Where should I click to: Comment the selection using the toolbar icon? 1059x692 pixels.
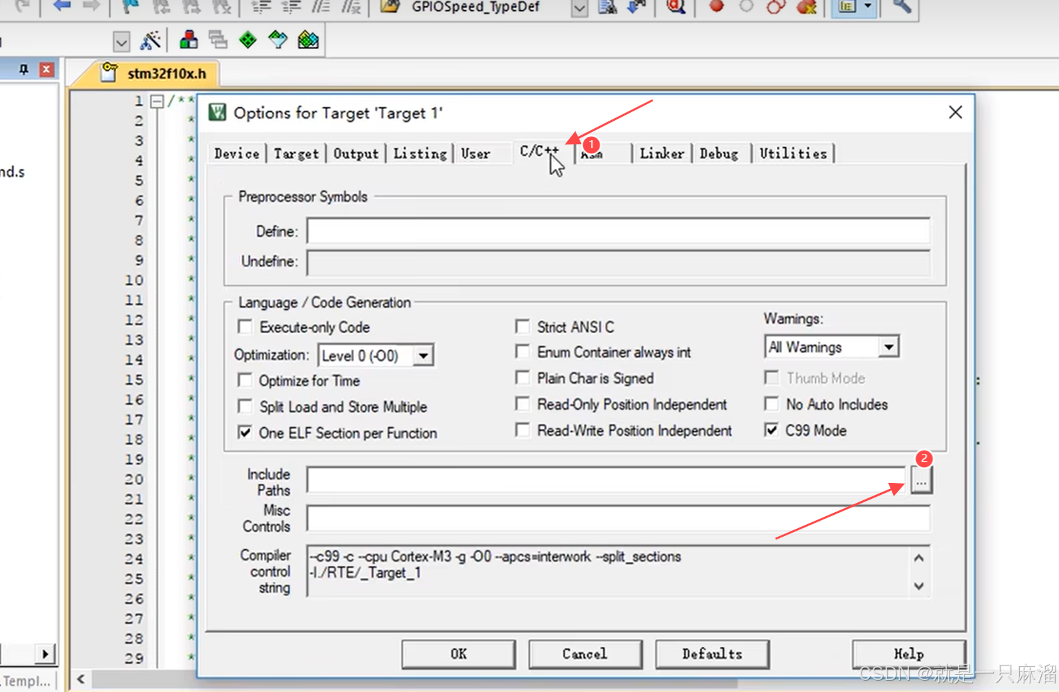click(321, 6)
